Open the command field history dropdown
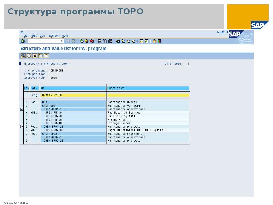 pyautogui.click(x=62, y=41)
